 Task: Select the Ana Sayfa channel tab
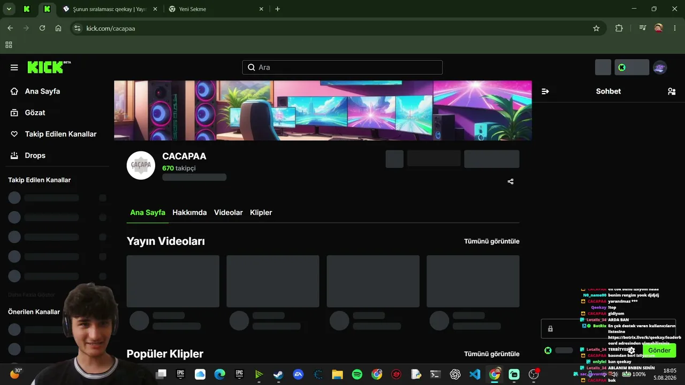[148, 213]
